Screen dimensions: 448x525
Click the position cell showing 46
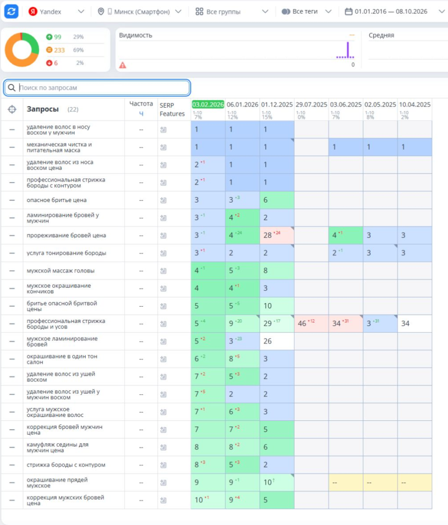311,324
